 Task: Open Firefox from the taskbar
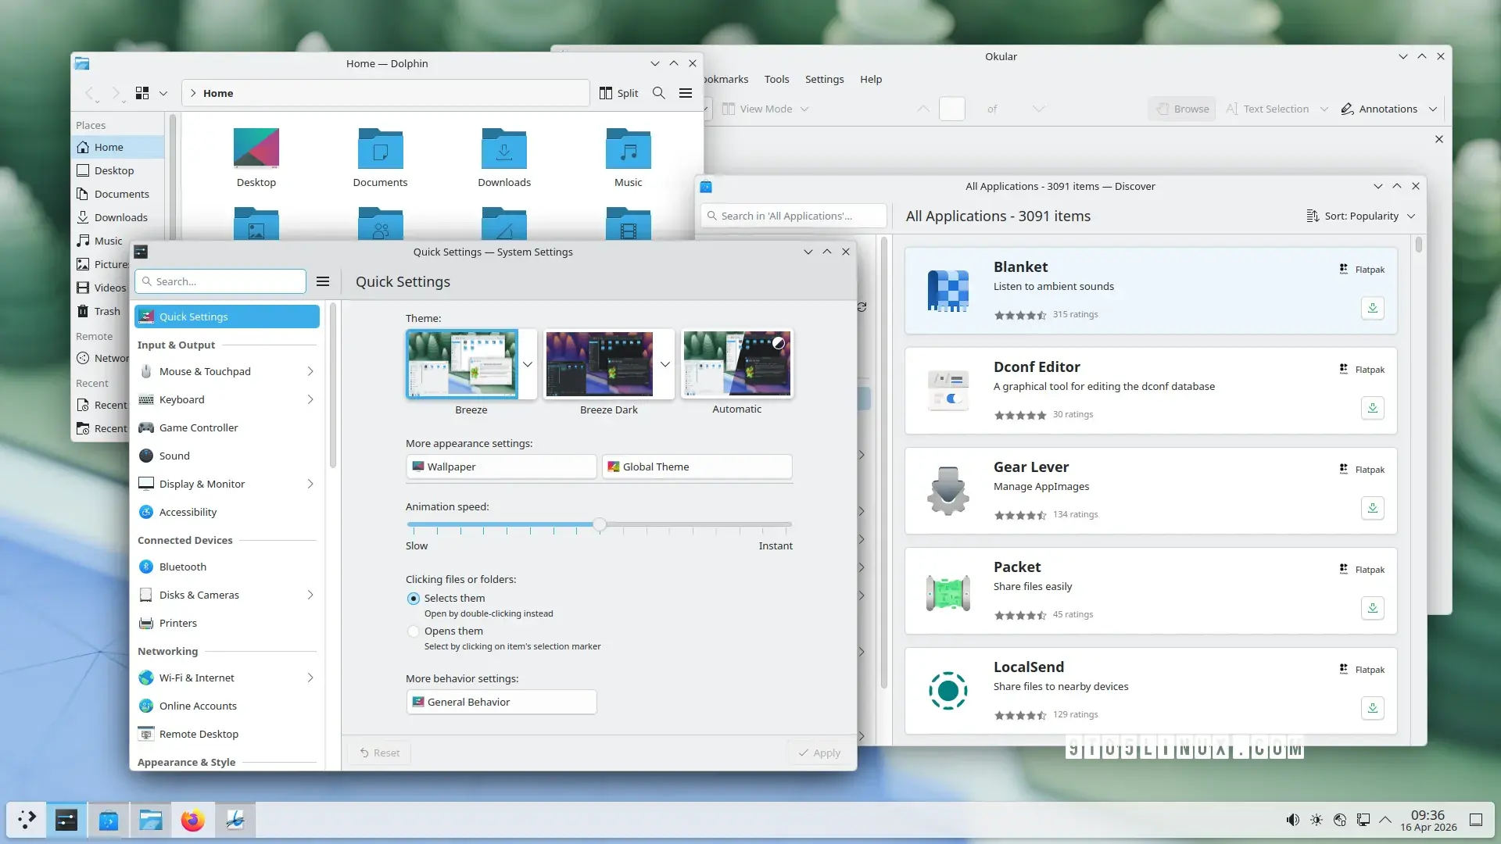(192, 820)
